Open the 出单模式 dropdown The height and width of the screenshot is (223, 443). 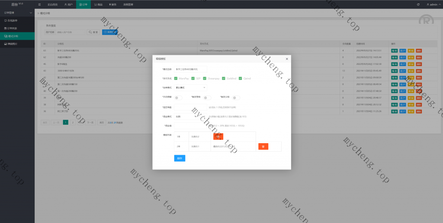[x=190, y=88]
